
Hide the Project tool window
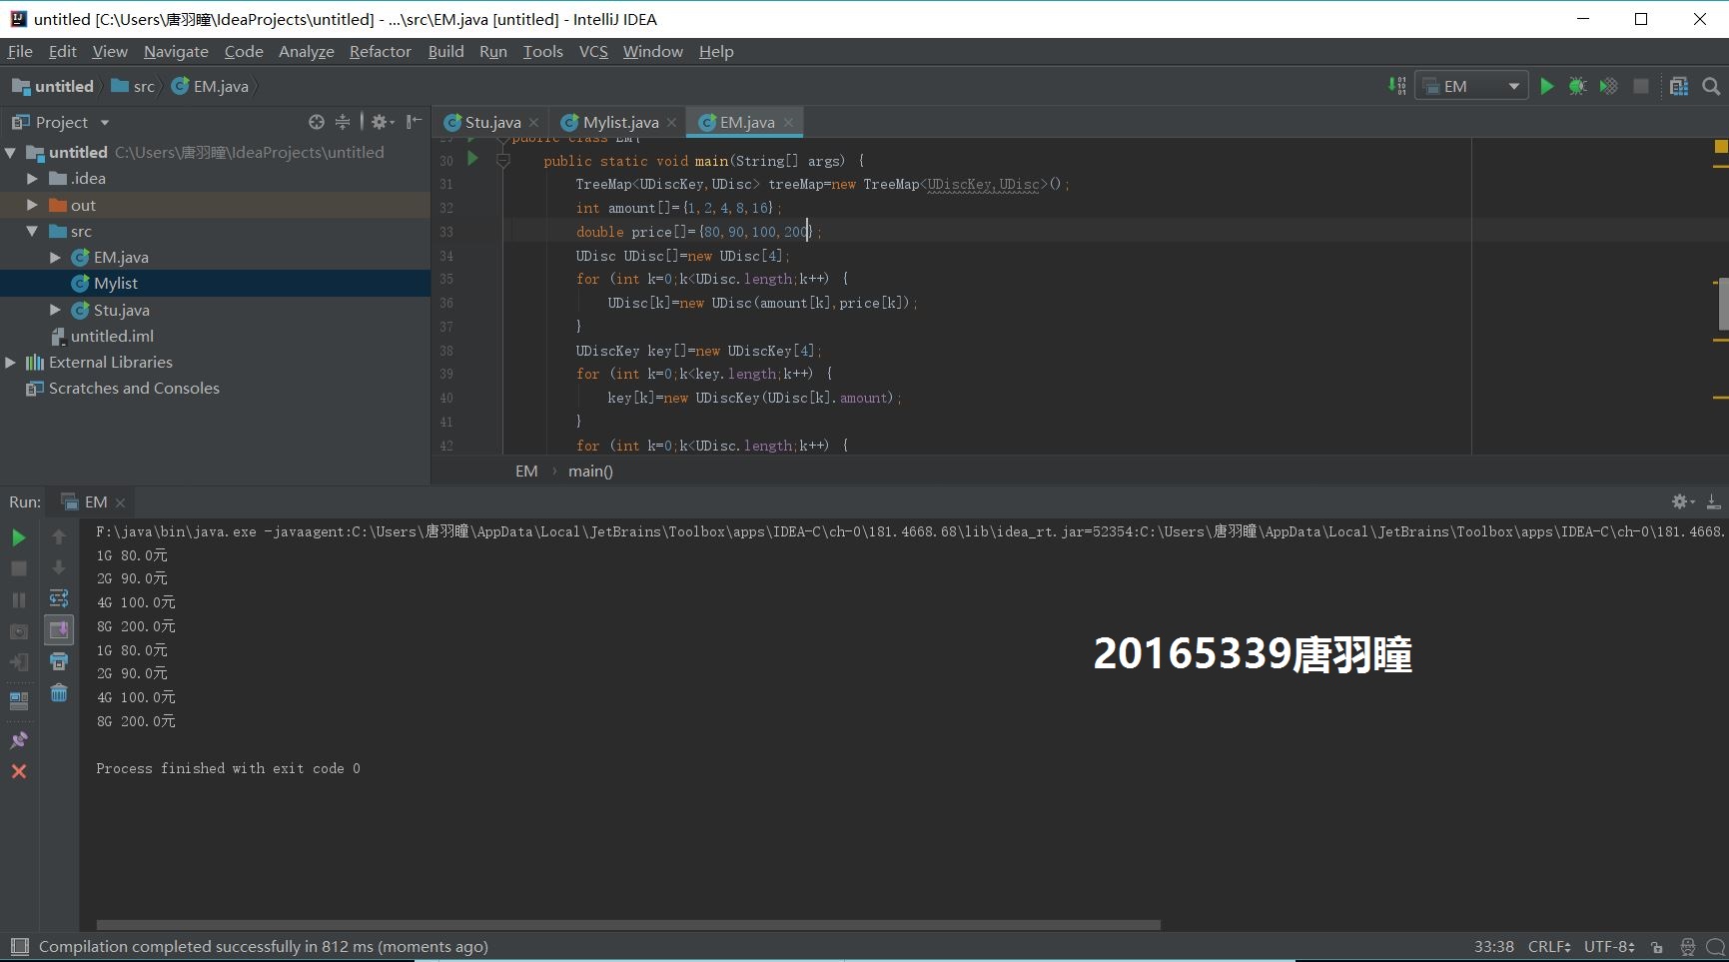(x=415, y=122)
